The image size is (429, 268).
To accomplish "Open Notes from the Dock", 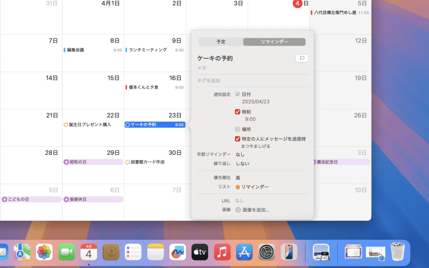I will click(x=156, y=252).
